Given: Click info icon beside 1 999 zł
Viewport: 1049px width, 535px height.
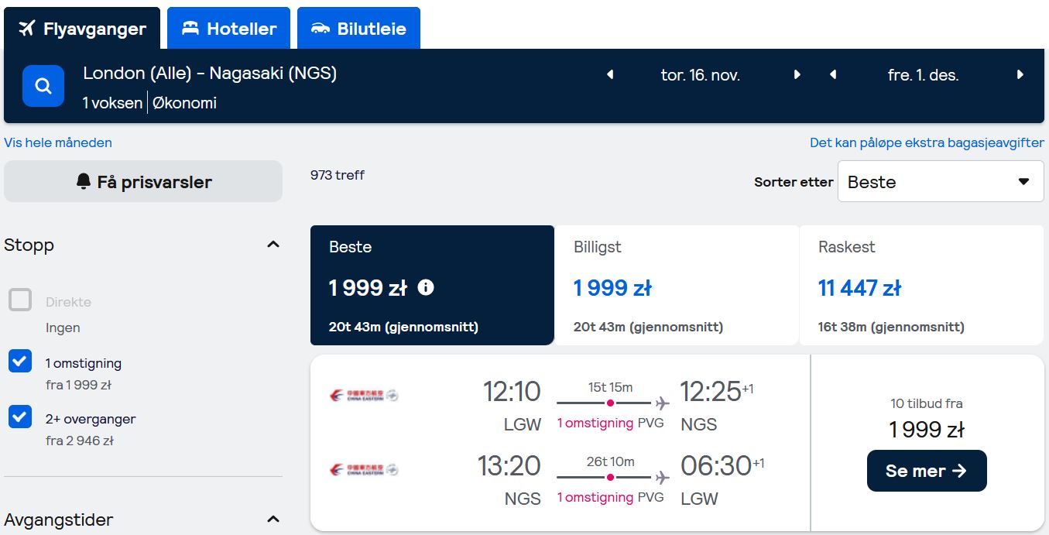Looking at the screenshot, I should tap(426, 287).
